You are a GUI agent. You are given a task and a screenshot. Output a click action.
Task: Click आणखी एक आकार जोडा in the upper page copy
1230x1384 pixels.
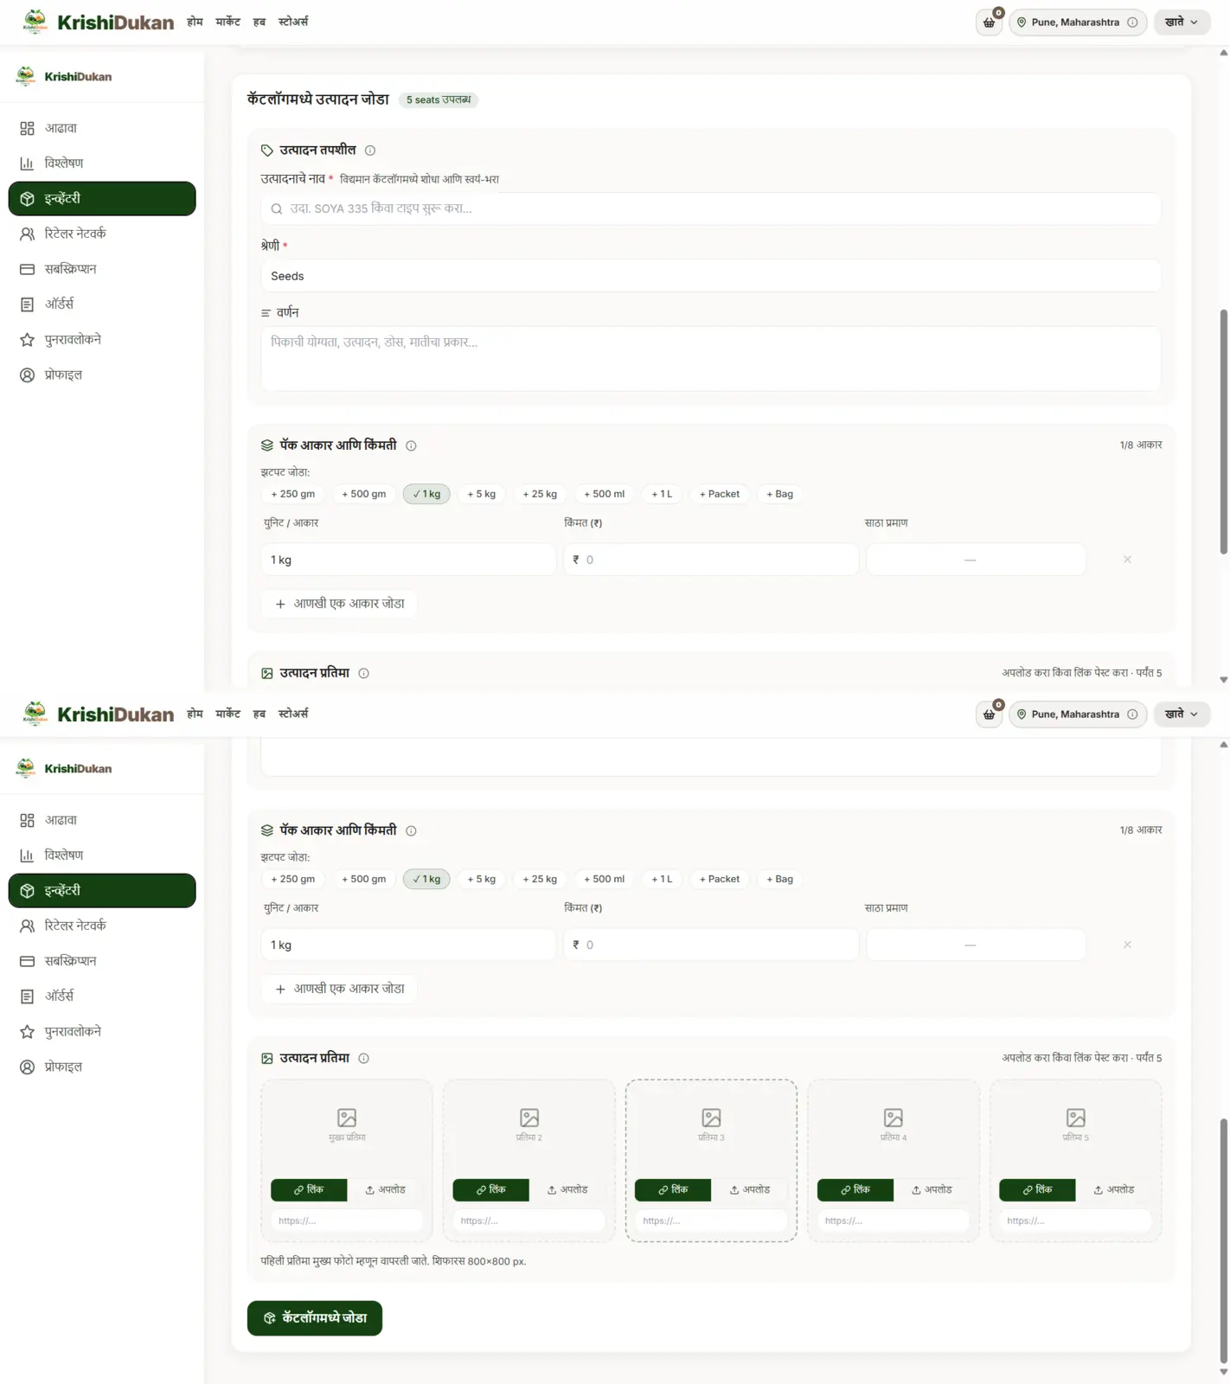[x=339, y=604]
